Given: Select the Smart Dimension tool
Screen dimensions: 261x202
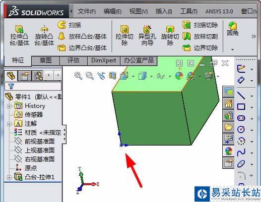Looking at the screenshot, I should coord(241,80).
